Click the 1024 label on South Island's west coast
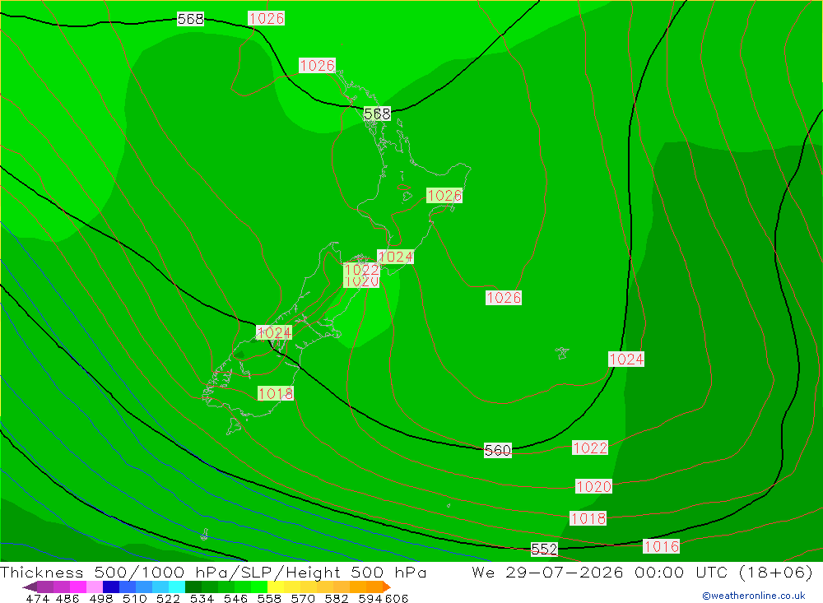 point(274,332)
